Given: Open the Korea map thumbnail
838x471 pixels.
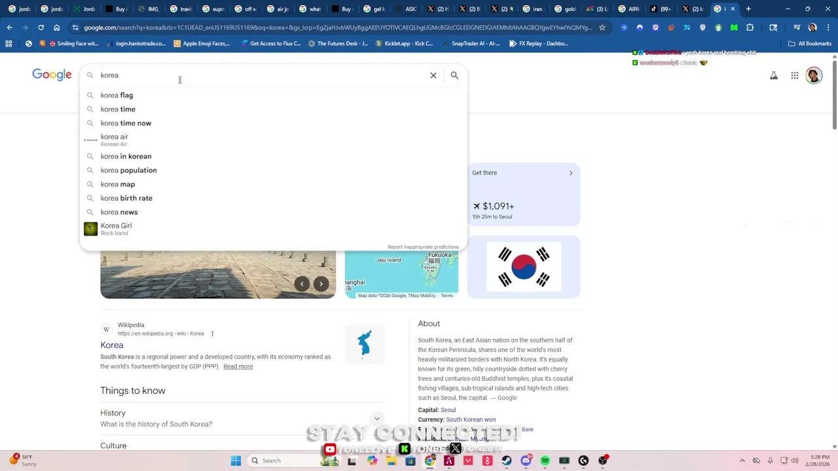Looking at the screenshot, I should point(401,275).
